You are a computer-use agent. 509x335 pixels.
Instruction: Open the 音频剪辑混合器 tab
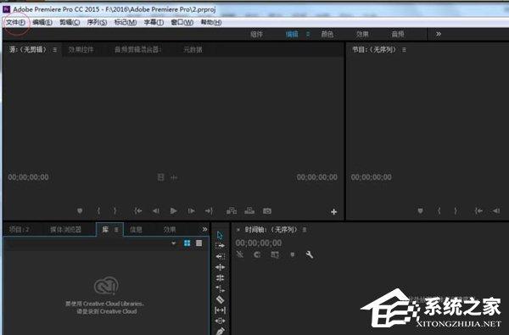pyautogui.click(x=137, y=50)
